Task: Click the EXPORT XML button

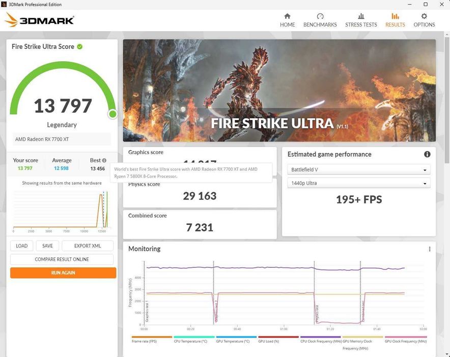Action: tap(88, 246)
